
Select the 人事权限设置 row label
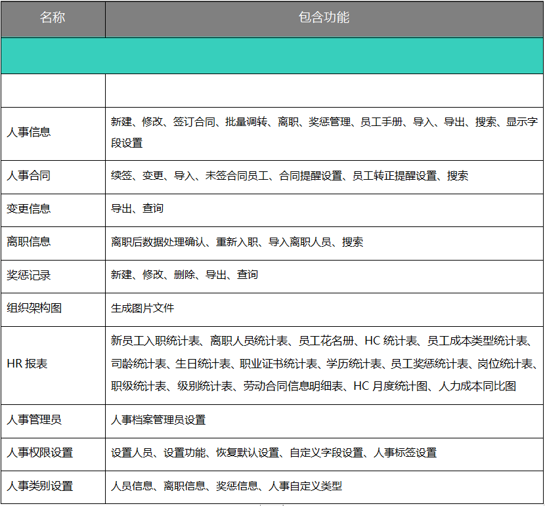click(44, 452)
